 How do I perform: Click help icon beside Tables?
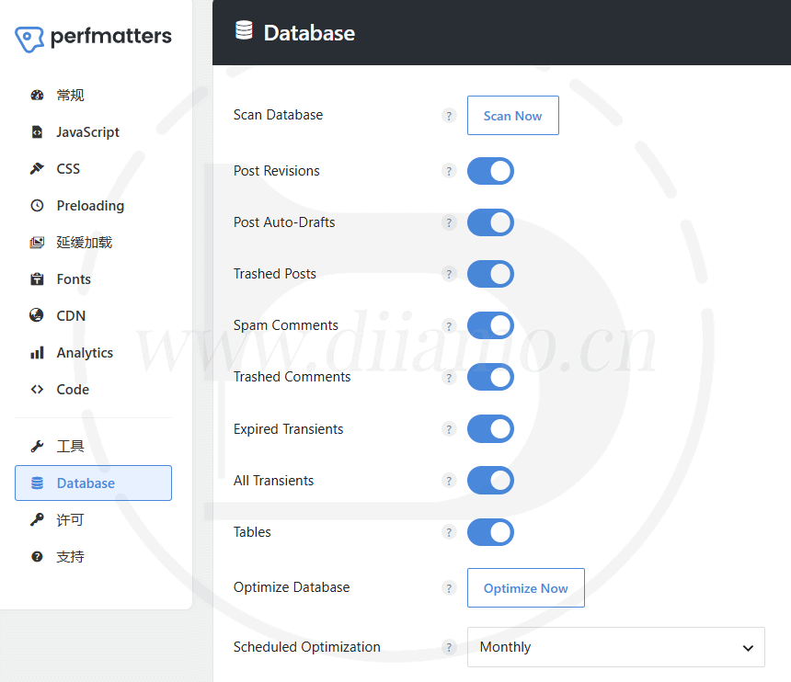tap(449, 532)
